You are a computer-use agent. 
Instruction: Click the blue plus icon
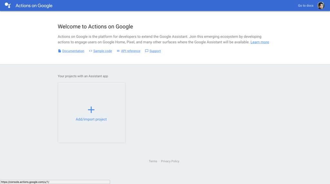tap(91, 110)
